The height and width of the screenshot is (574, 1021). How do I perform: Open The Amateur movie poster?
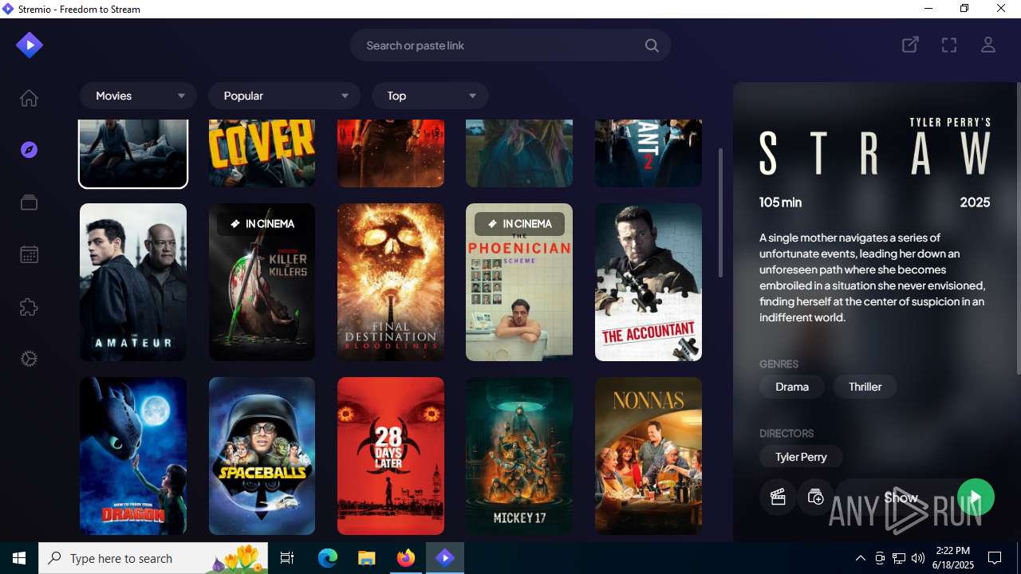(133, 282)
